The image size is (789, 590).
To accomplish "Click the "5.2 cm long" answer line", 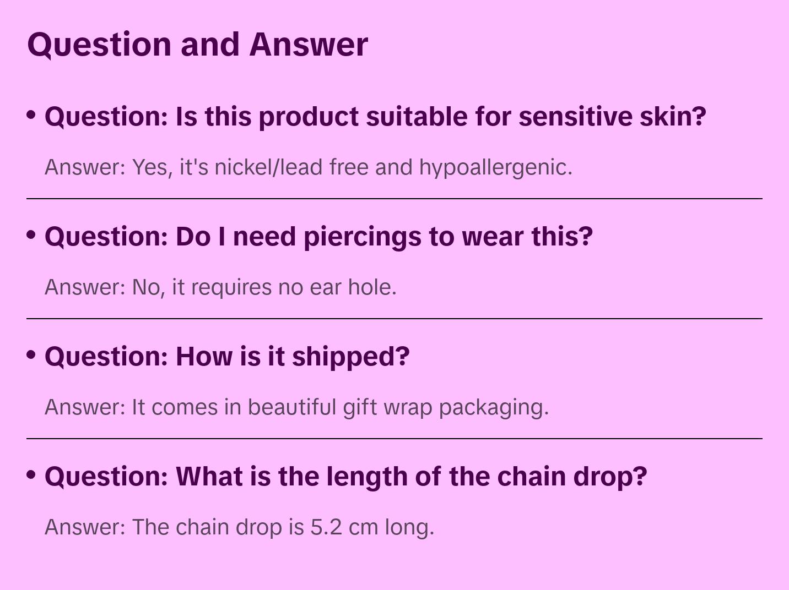I will tap(239, 527).
